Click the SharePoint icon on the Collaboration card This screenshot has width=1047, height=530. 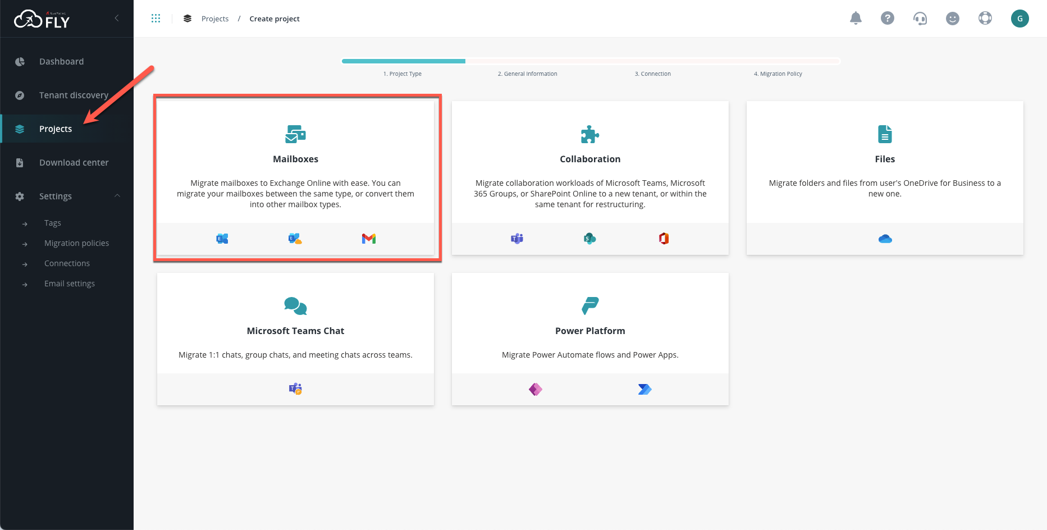pyautogui.click(x=589, y=238)
